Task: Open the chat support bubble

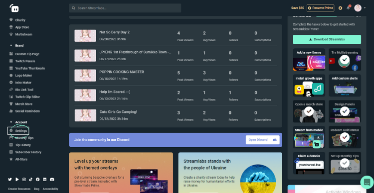Action: coord(367,182)
